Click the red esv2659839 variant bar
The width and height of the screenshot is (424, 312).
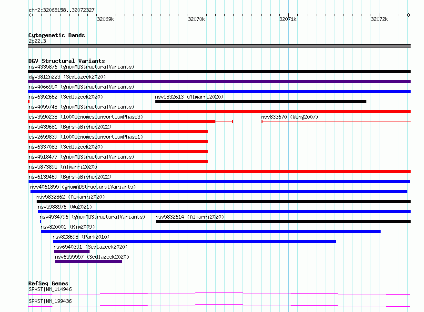[118, 141]
